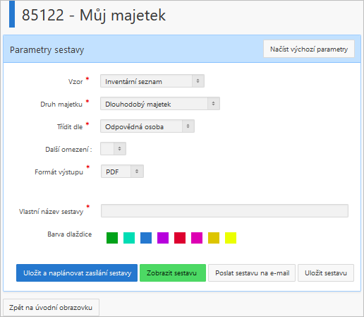Click the Barva dlaždice label

pyautogui.click(x=70, y=234)
